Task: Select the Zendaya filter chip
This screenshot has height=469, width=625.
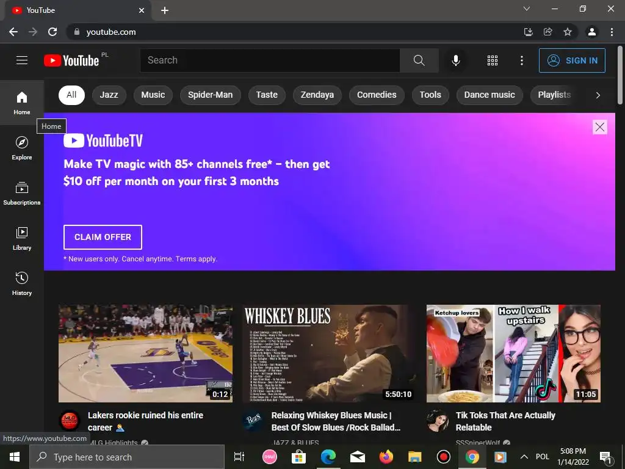Action: (x=317, y=95)
